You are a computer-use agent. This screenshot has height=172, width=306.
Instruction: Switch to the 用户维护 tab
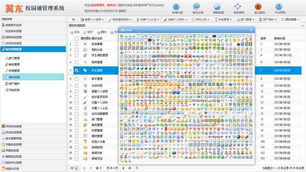click(x=267, y=20)
